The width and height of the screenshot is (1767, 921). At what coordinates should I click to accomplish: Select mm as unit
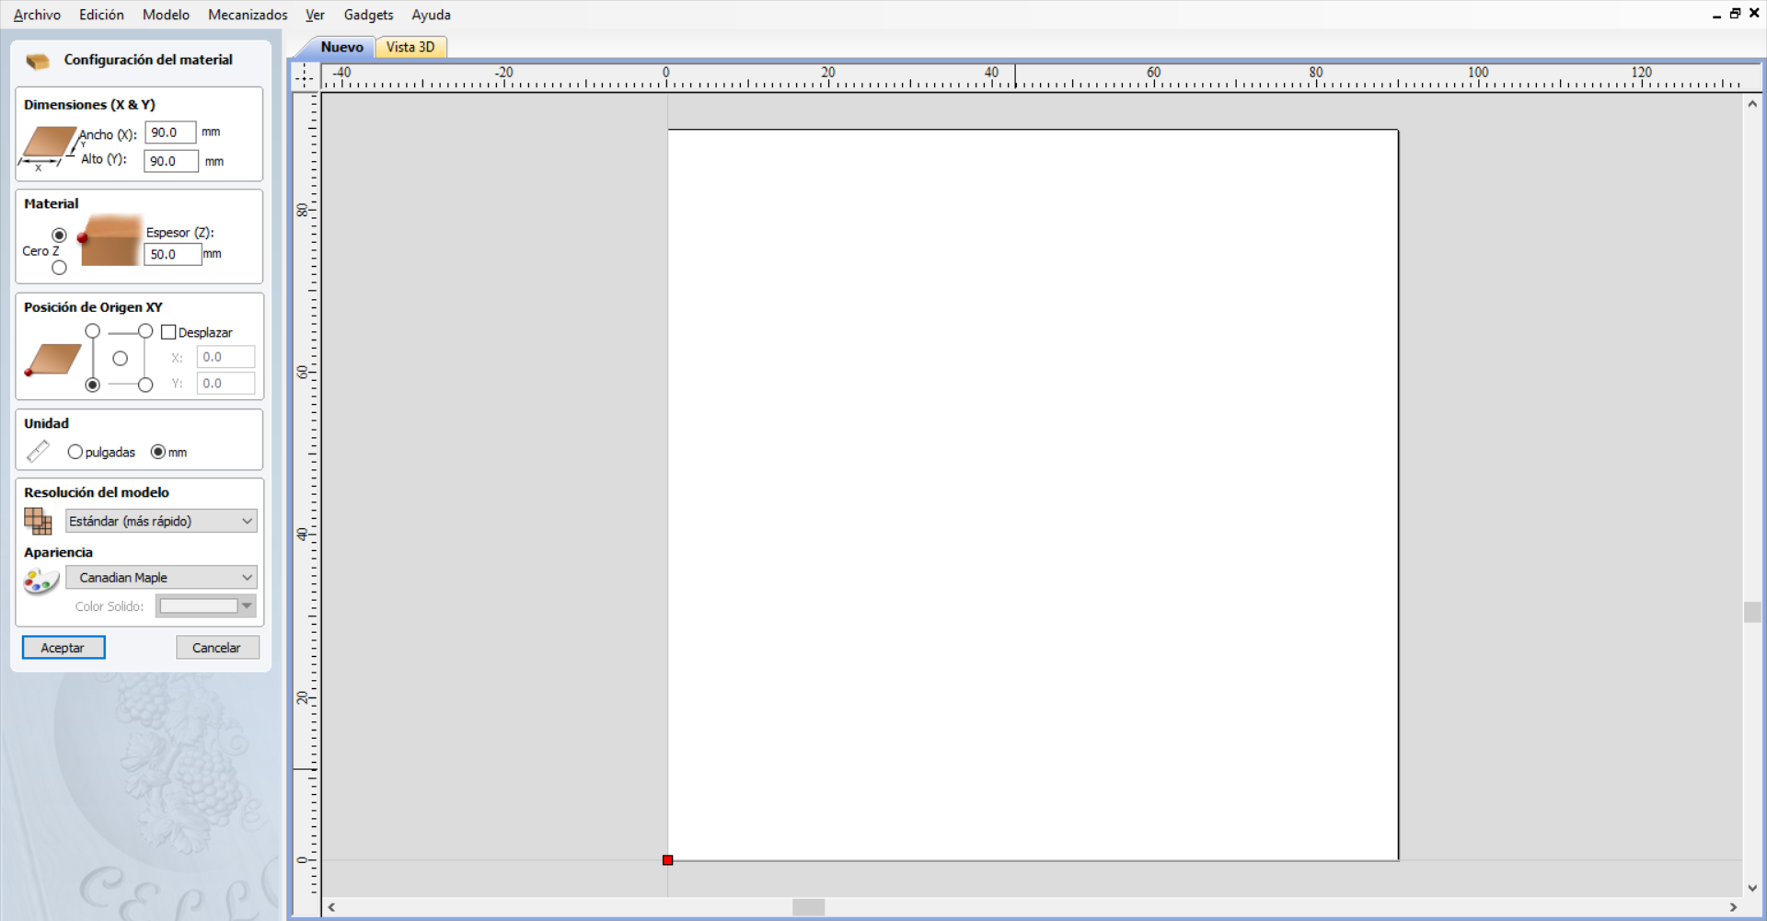click(x=158, y=452)
